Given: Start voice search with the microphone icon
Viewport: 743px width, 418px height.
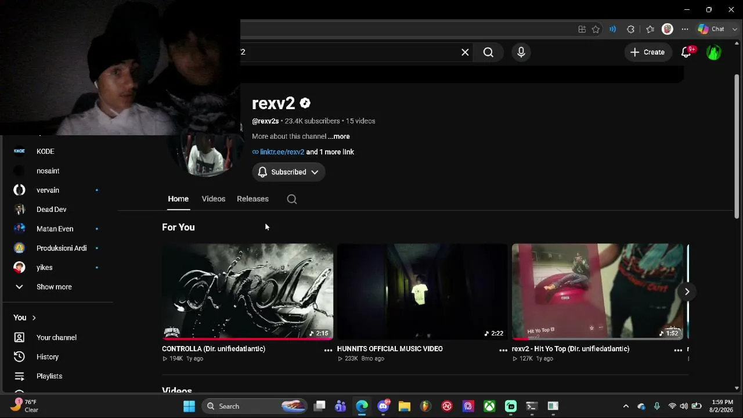Looking at the screenshot, I should (x=521, y=52).
